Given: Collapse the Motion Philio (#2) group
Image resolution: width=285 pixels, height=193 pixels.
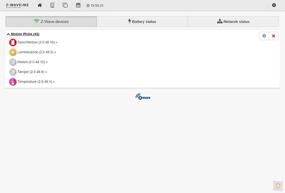Looking at the screenshot, I should point(8,34).
